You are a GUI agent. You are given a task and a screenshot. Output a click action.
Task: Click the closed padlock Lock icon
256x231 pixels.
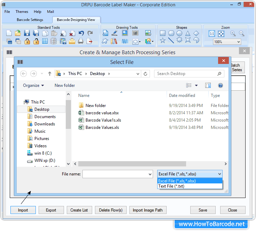tap(27, 41)
